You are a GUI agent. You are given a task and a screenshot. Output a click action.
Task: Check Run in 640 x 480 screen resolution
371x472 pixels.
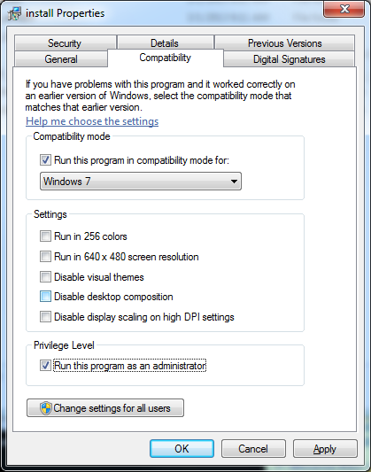(x=45, y=257)
